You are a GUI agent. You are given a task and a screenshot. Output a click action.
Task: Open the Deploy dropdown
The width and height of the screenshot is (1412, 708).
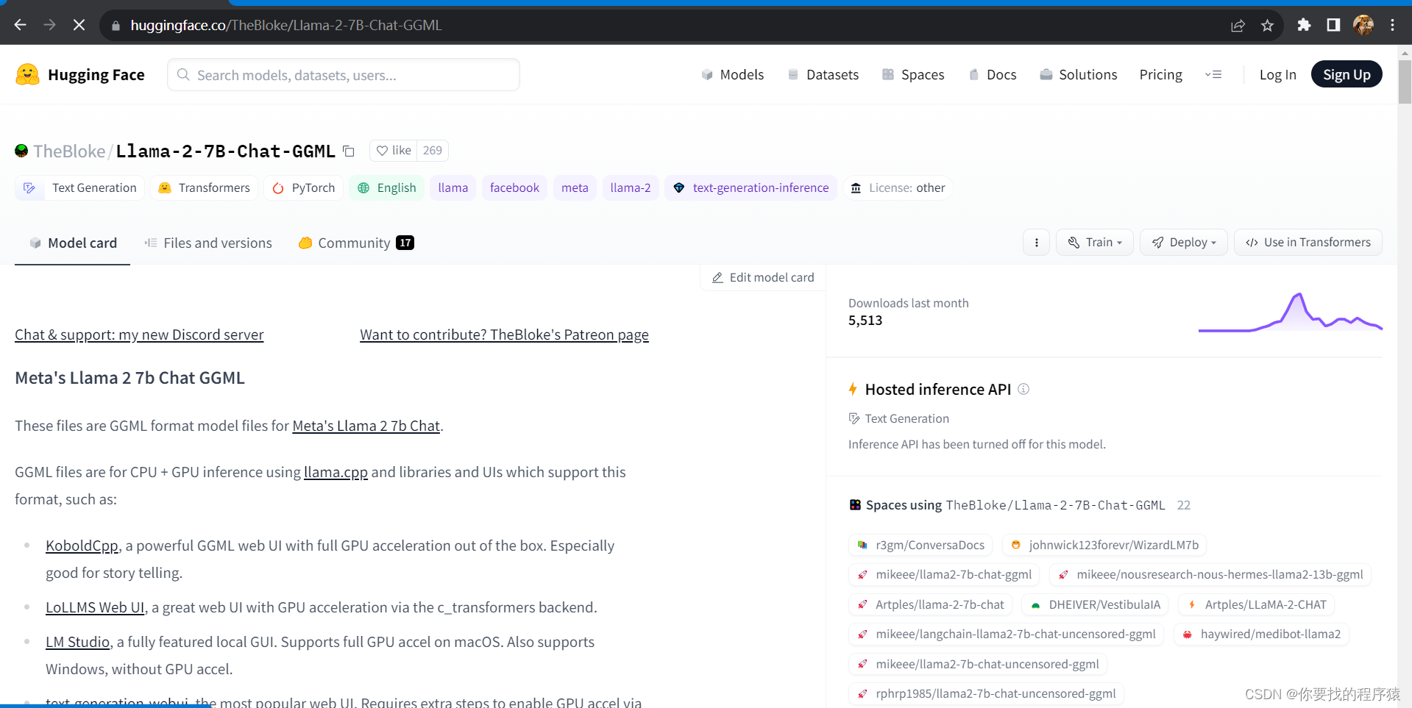click(1184, 243)
